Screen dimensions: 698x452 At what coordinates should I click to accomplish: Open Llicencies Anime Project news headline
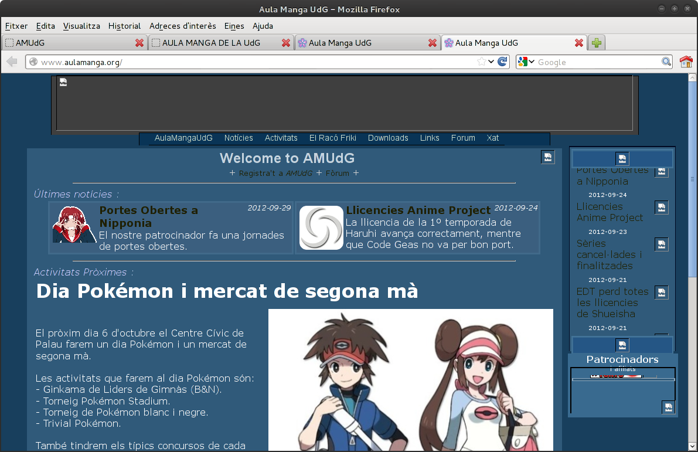pyautogui.click(x=418, y=210)
